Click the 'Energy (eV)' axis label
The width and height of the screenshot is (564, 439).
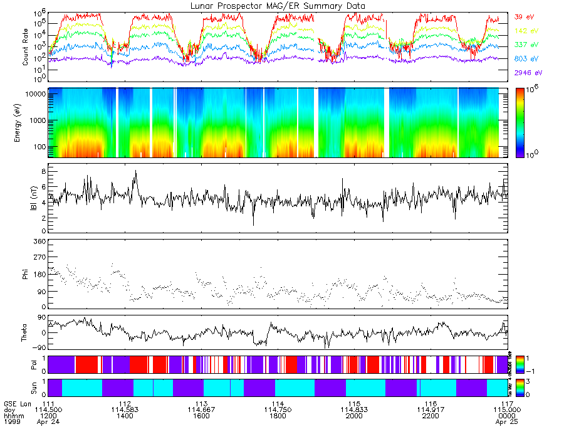17,123
